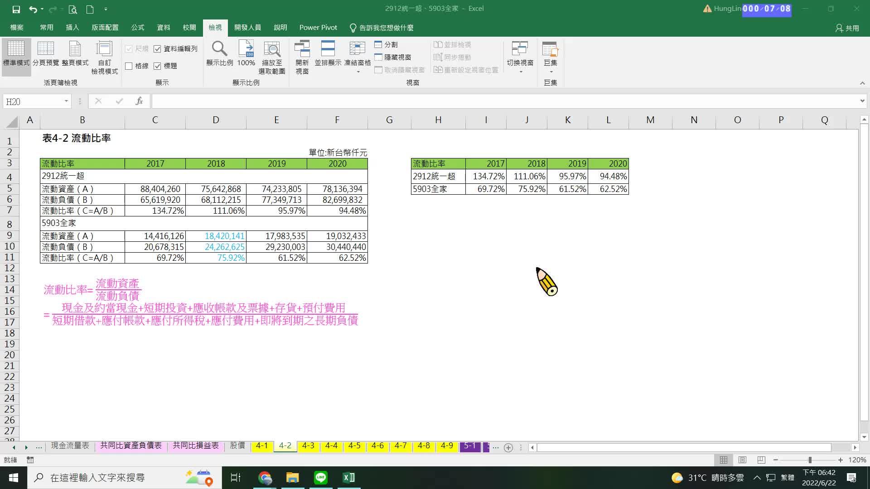This screenshot has height=489, width=870.
Task: Select cell containing 134.72% in column C
Action: (x=155, y=211)
